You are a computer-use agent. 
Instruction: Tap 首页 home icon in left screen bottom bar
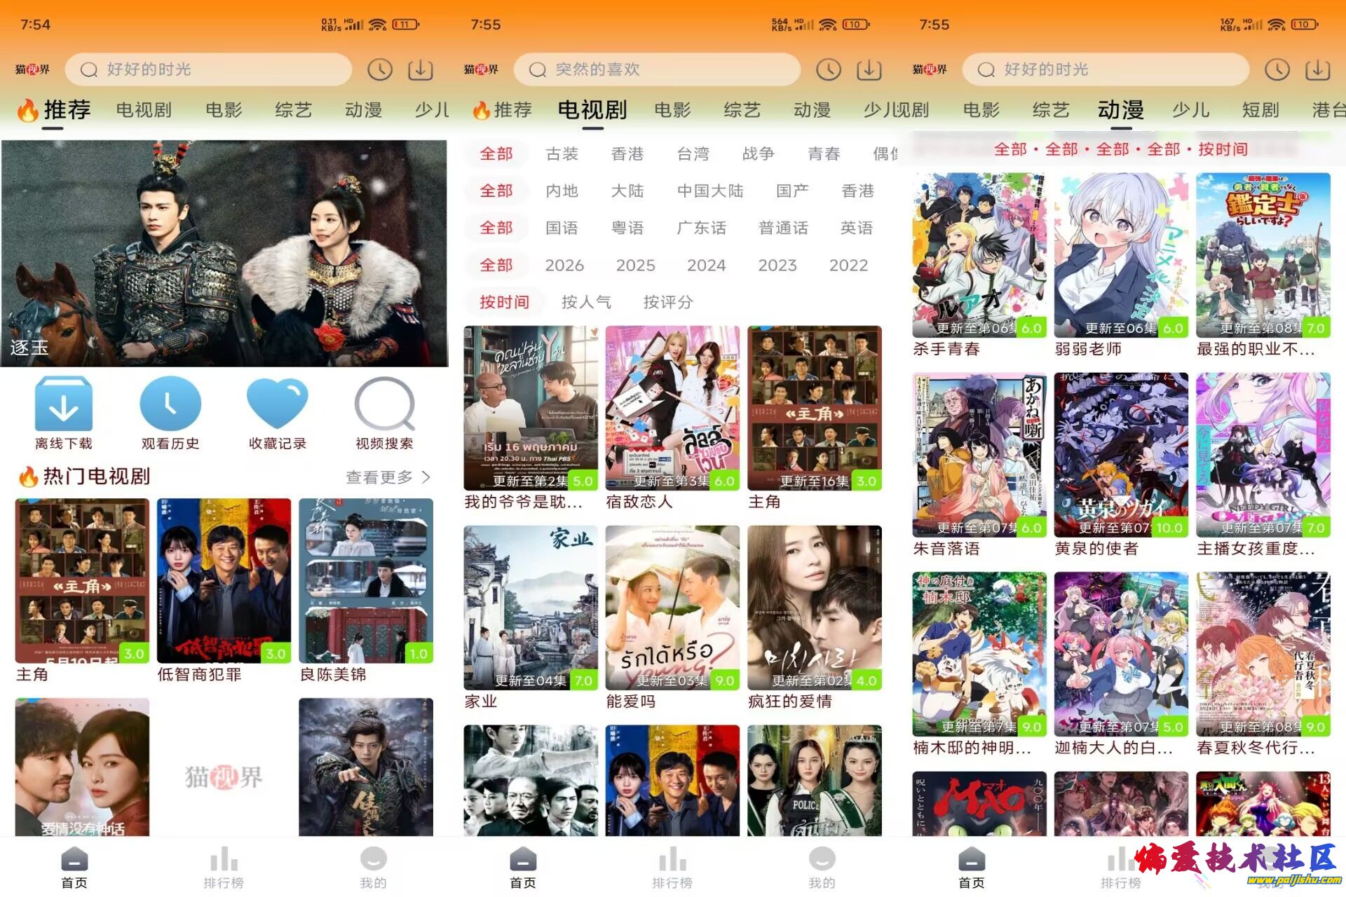pos(74,859)
